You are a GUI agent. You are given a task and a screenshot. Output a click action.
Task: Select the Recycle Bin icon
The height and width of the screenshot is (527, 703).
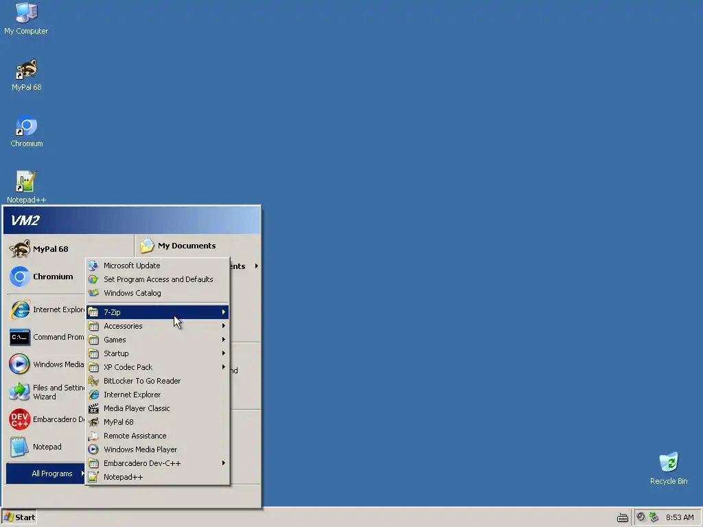(x=669, y=469)
